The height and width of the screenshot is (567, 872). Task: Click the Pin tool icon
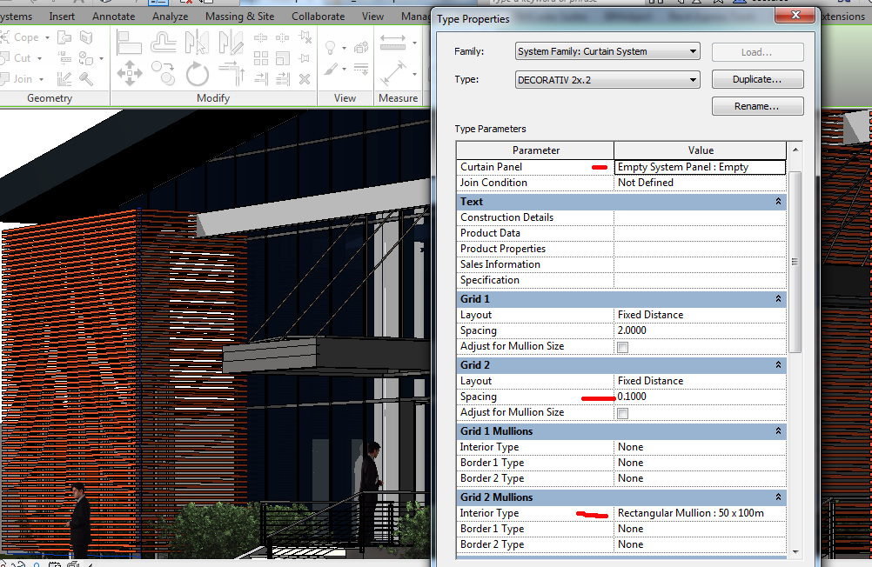point(305,58)
